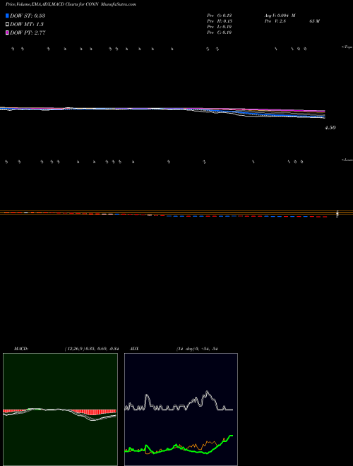This screenshot has height=466, width=353.
Task: Click the white DOW MT legend swatch
Action: point(7,25)
